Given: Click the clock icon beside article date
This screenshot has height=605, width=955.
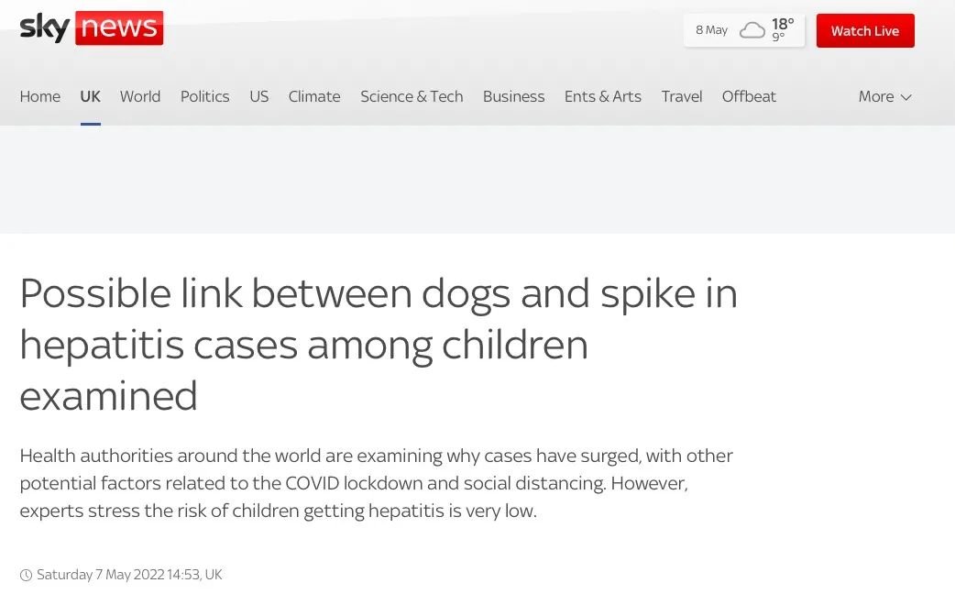Looking at the screenshot, I should [x=26, y=576].
